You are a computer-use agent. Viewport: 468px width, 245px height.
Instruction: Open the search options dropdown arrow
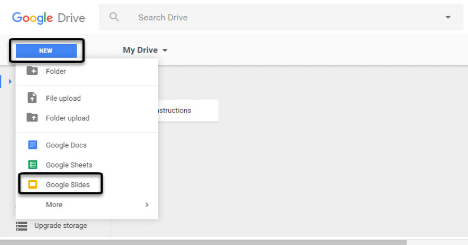click(448, 18)
